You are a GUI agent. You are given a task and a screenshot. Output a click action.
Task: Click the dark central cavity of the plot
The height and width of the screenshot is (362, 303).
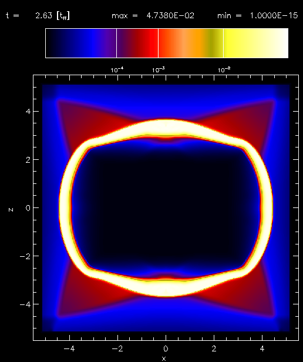(166, 208)
